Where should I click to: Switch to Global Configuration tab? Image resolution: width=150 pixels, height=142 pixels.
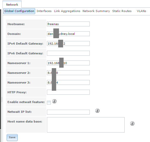(x=19, y=11)
